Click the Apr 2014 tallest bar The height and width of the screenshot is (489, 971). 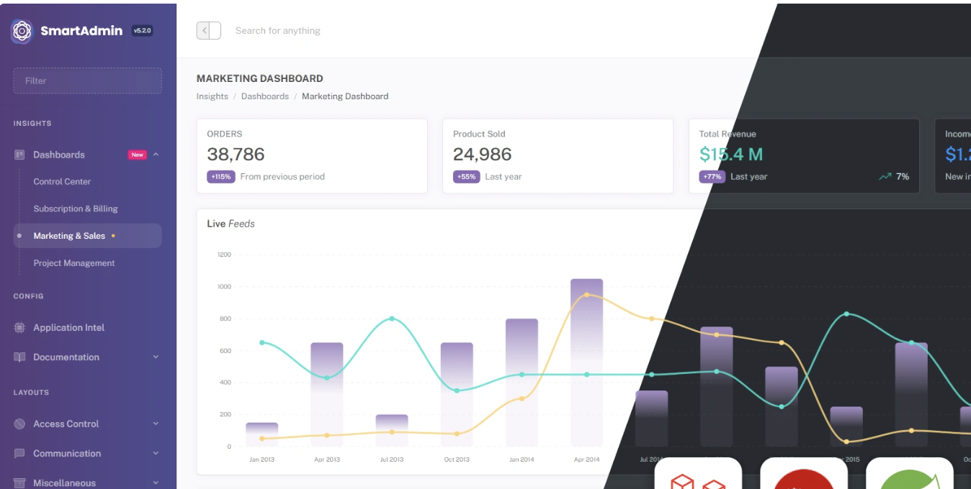586,362
